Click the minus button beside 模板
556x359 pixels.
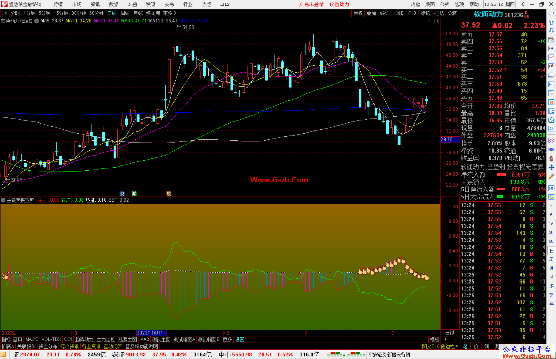click(x=455, y=339)
